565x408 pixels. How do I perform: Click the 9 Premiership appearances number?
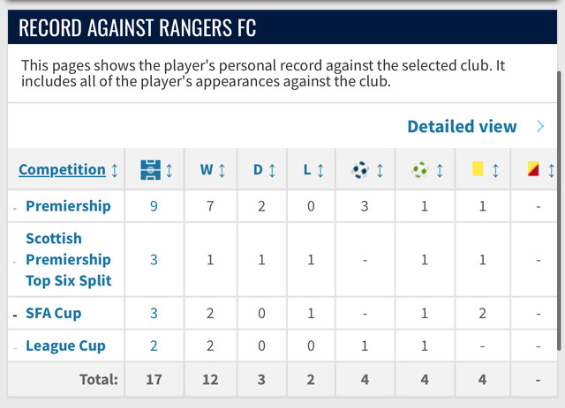[154, 206]
